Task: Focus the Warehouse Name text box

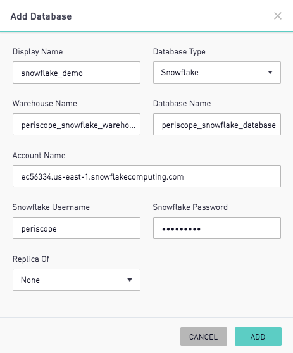Action: 77,124
